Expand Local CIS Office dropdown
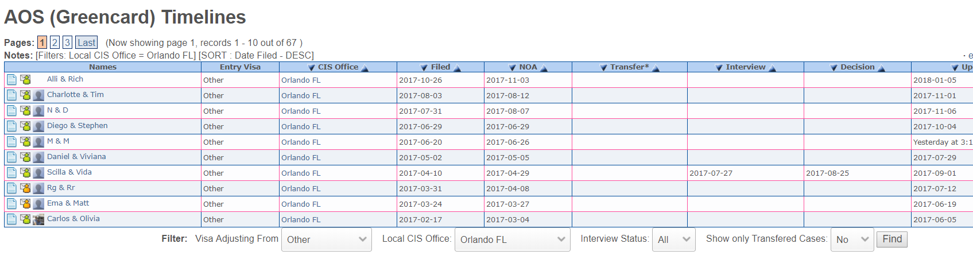 [512, 239]
